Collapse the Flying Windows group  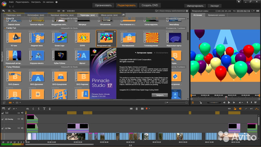5,67
